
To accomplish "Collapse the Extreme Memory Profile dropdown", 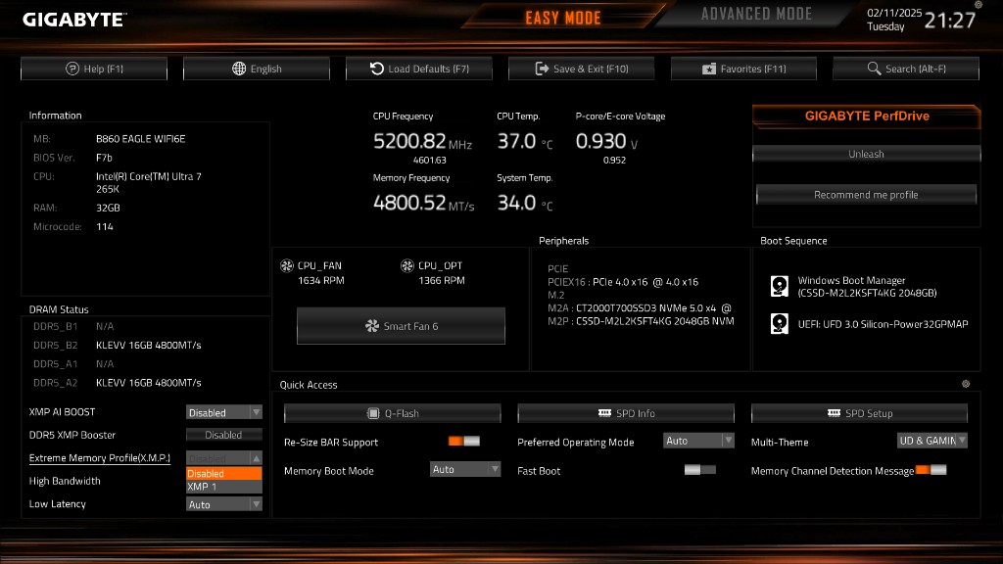I will (x=224, y=458).
